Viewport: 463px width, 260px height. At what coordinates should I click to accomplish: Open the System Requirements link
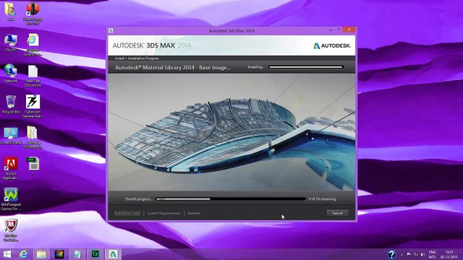click(x=163, y=213)
